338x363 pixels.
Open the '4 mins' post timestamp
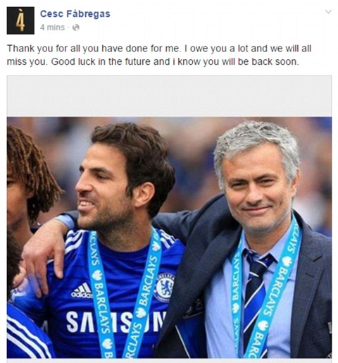52,27
